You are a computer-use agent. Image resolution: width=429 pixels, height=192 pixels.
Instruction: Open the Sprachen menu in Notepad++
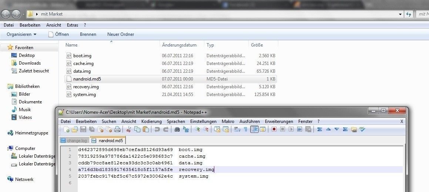176,121
